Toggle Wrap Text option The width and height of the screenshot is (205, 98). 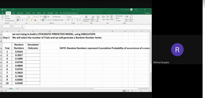click(x=57, y=17)
